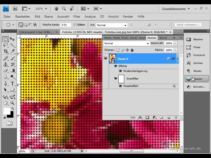This screenshot has height=158, width=211.
Task: Select the Move tool
Action: click(x=12, y=39)
